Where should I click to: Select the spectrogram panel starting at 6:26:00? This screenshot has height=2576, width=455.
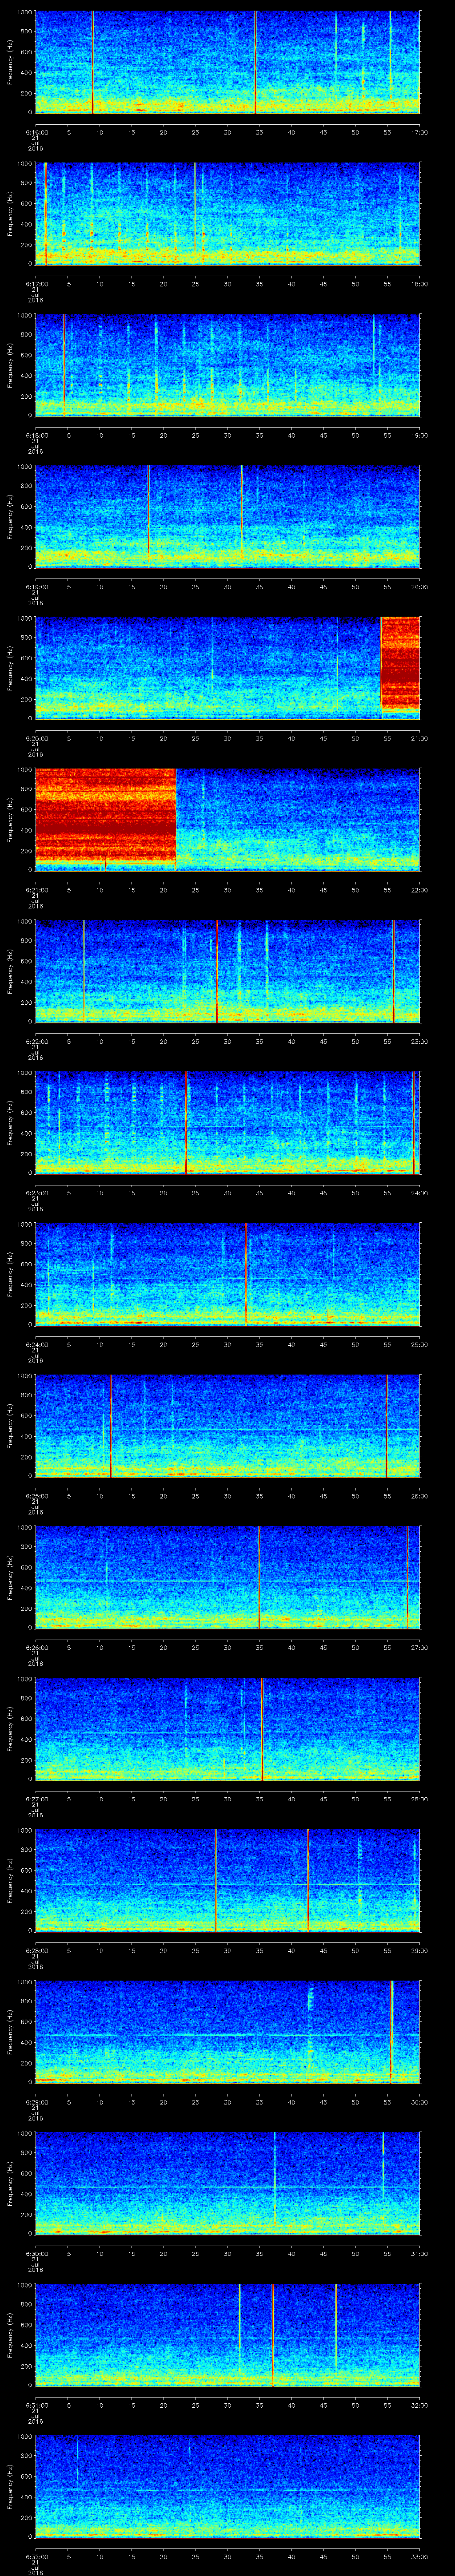pos(228,1578)
